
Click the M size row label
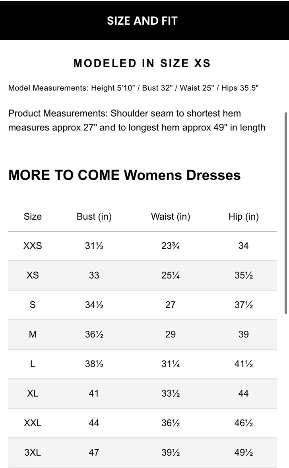click(x=33, y=334)
